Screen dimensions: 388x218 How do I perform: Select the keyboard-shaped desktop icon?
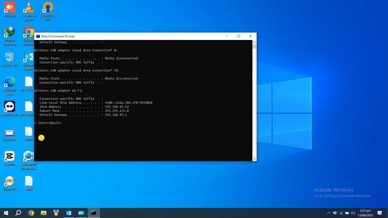tap(10, 134)
